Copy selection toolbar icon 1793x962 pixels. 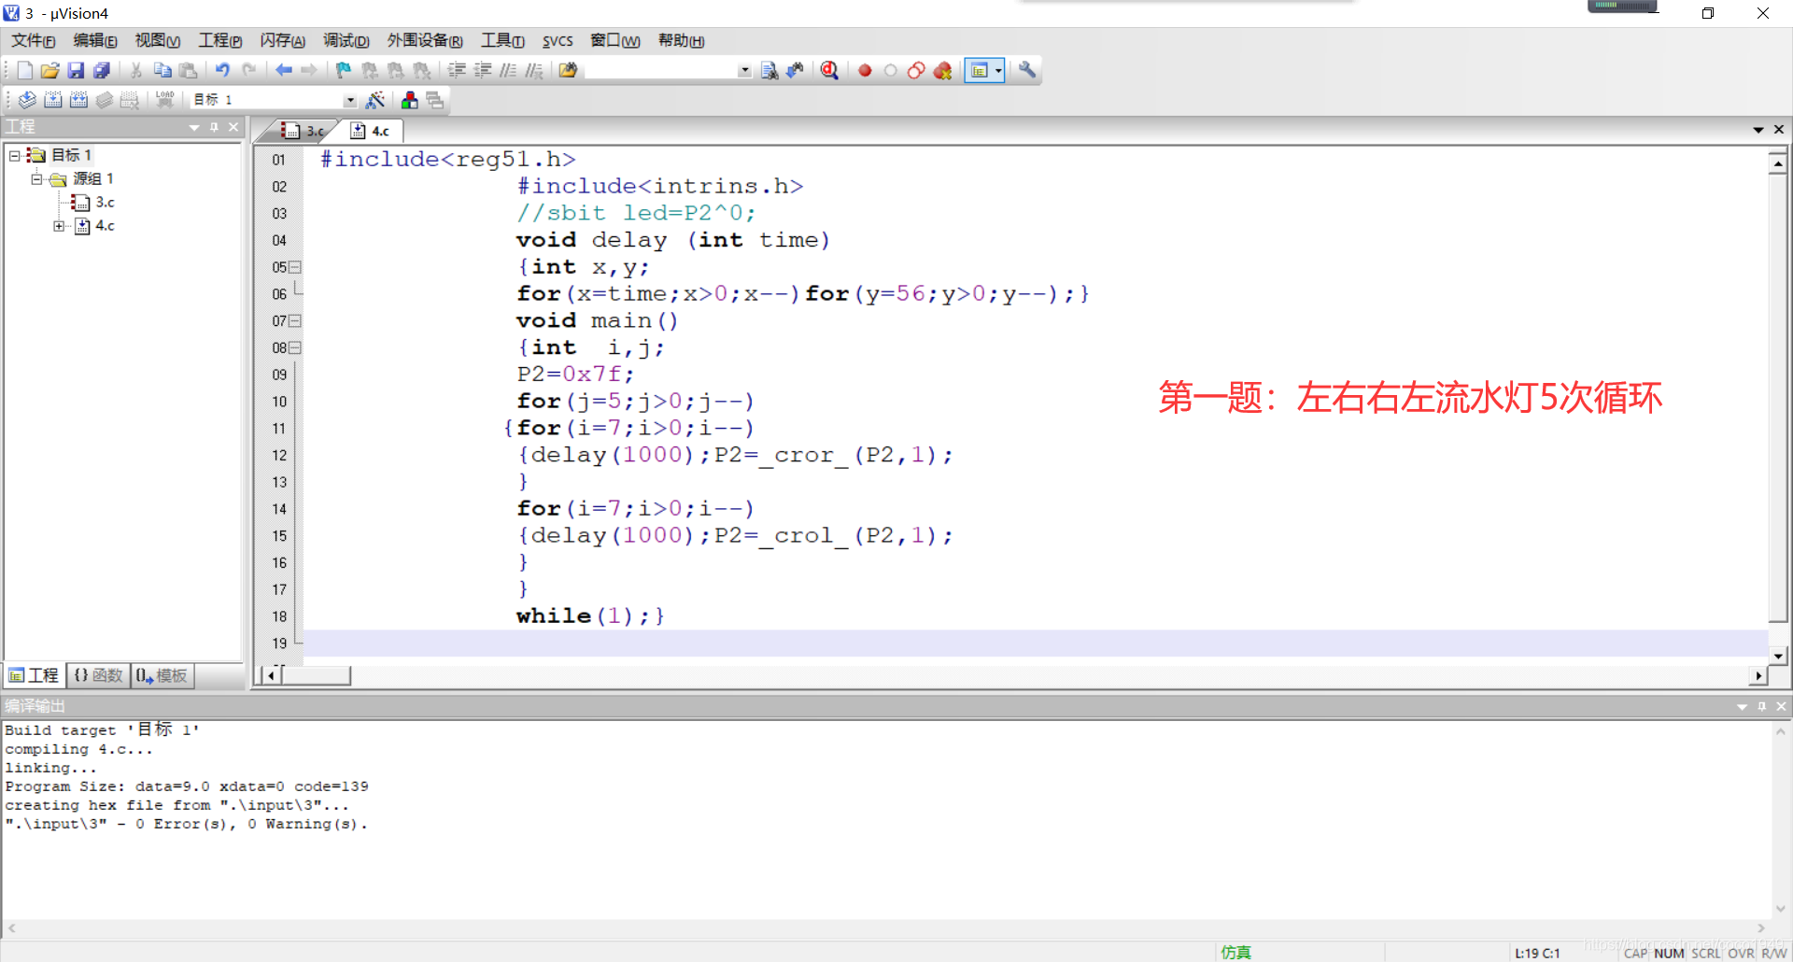(x=162, y=70)
